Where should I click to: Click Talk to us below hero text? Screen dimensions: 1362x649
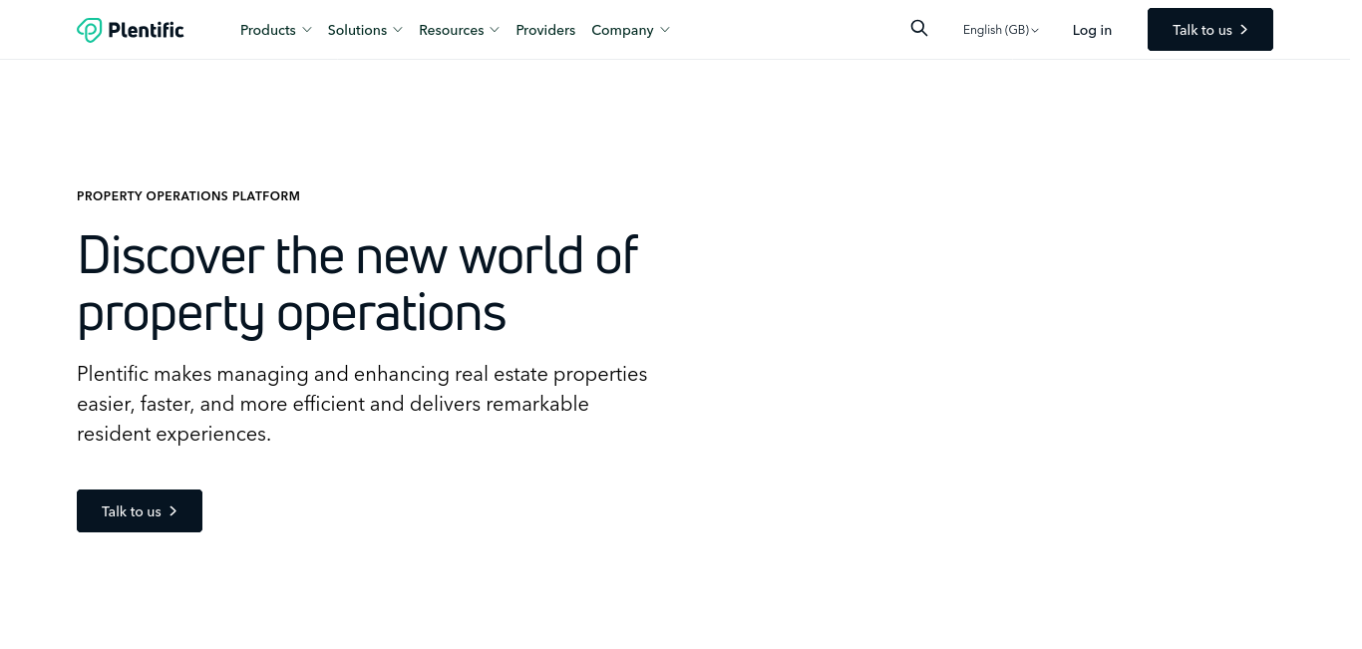click(x=140, y=510)
